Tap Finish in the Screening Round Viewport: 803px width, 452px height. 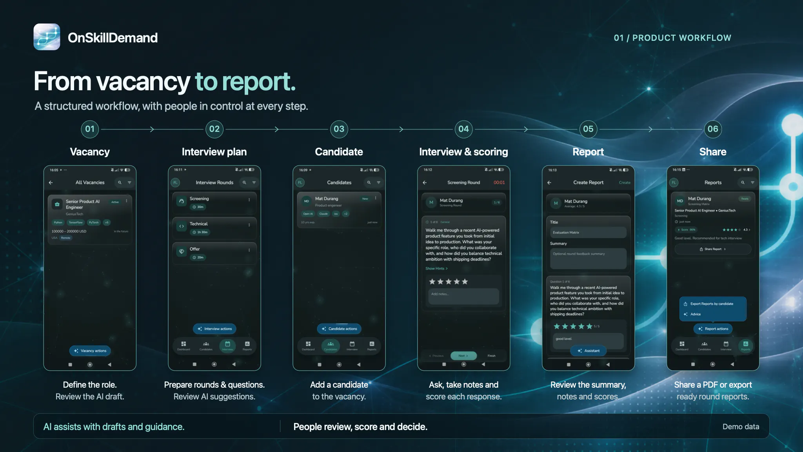[491, 356]
